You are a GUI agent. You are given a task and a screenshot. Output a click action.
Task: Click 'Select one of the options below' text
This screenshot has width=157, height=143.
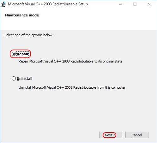[29, 35]
